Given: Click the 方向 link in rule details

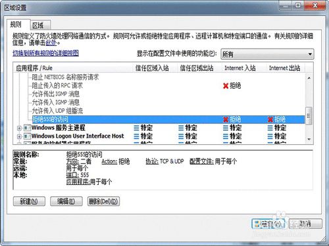Looking at the screenshot, I should [x=73, y=161].
